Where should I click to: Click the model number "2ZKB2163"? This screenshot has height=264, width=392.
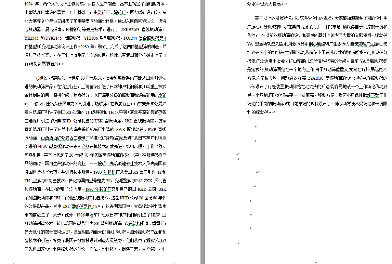coord(130,30)
